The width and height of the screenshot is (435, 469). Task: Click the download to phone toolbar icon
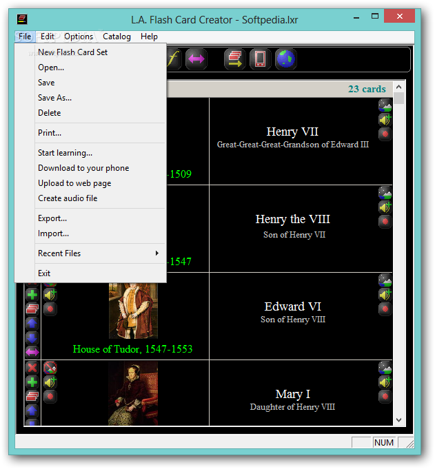(x=260, y=59)
